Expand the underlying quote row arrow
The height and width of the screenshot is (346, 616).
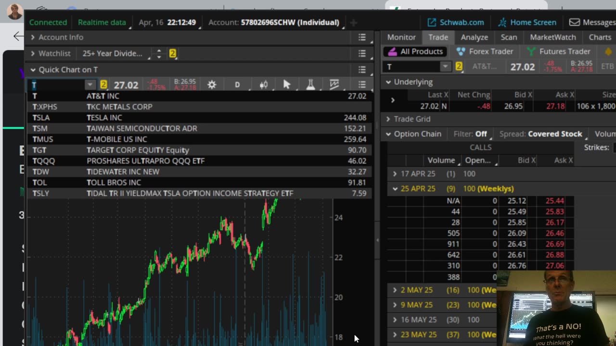tap(393, 100)
